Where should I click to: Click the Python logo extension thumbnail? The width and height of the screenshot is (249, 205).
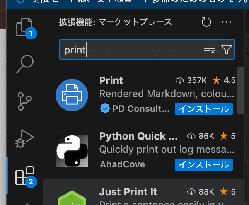tap(72, 151)
